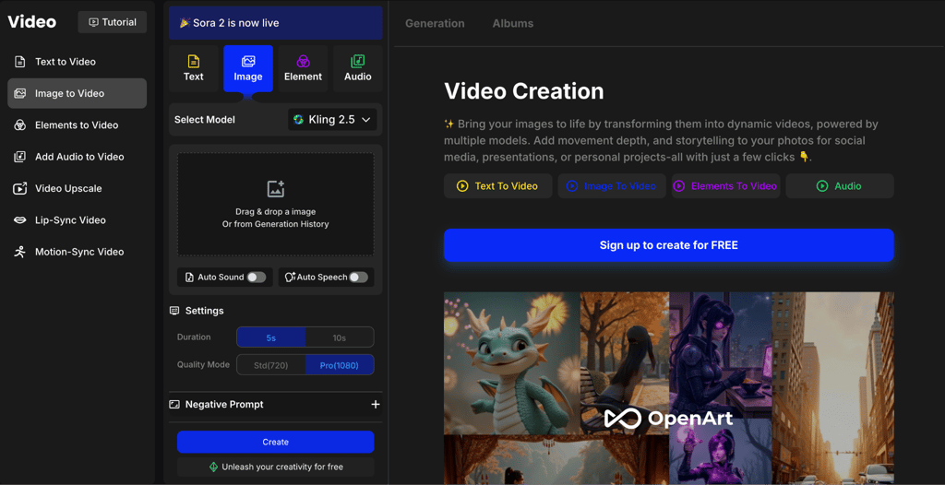
Task: Set duration to 5s
Action: click(271, 337)
